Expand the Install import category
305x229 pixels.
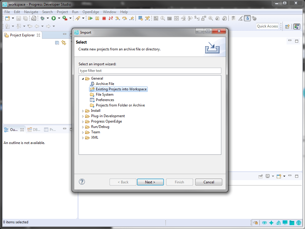tap(83, 111)
